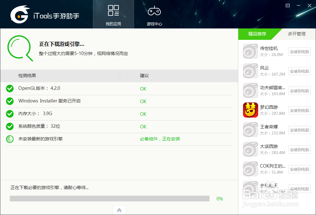This screenshot has width=316, height=215.
Task: Click the 大话西游 app icon
Action: (250, 149)
